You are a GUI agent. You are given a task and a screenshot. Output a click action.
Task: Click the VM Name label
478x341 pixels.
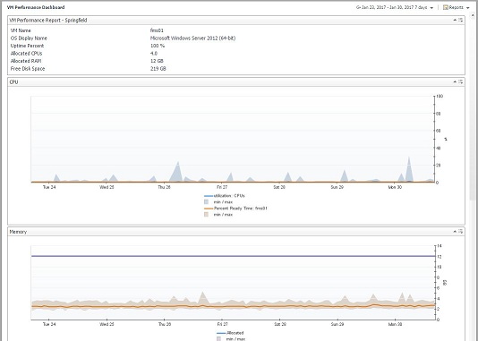tap(21, 30)
